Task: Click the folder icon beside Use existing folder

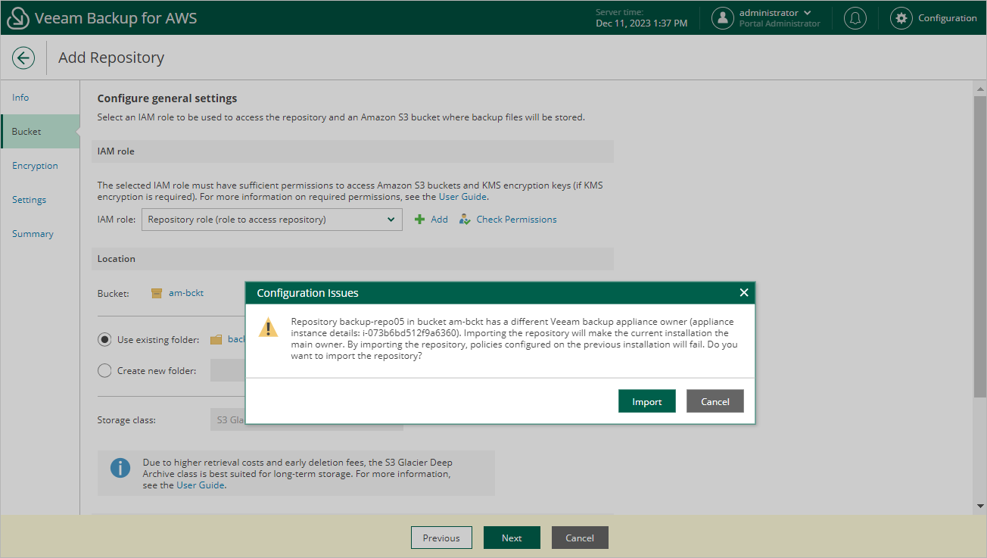Action: (x=216, y=340)
